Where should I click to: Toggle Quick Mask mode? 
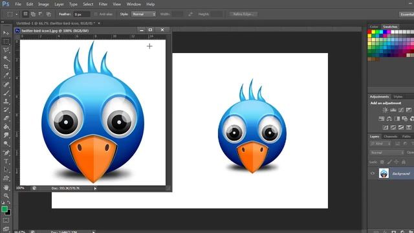tap(6, 220)
